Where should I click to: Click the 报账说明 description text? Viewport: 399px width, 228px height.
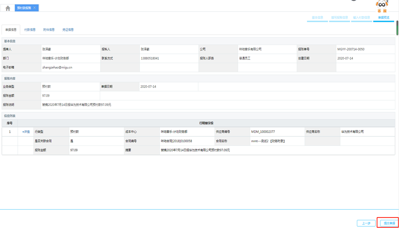(77, 104)
